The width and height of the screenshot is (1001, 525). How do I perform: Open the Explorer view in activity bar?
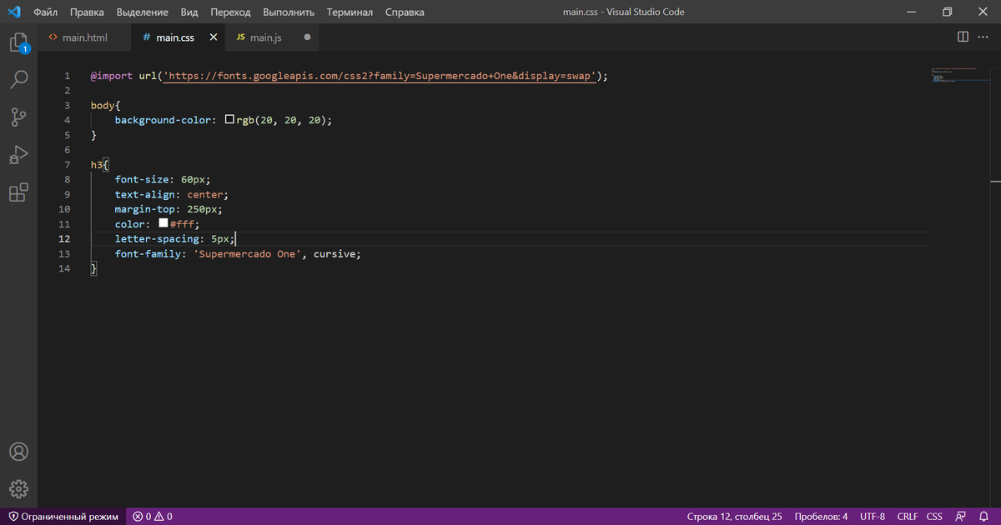(x=18, y=43)
